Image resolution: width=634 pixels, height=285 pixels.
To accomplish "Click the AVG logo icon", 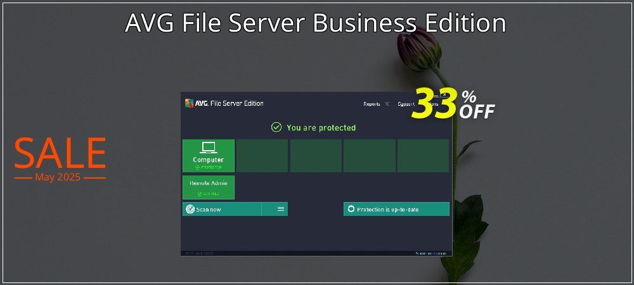I will click(189, 103).
